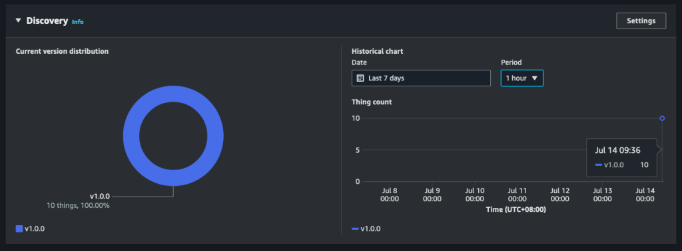Viewport: 682px width, 251px height.
Task: Open the Discovery Info link
Action: click(78, 22)
